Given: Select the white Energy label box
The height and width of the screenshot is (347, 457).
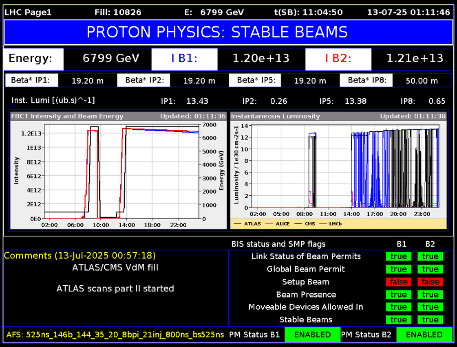Looking at the screenshot, I should (33, 59).
